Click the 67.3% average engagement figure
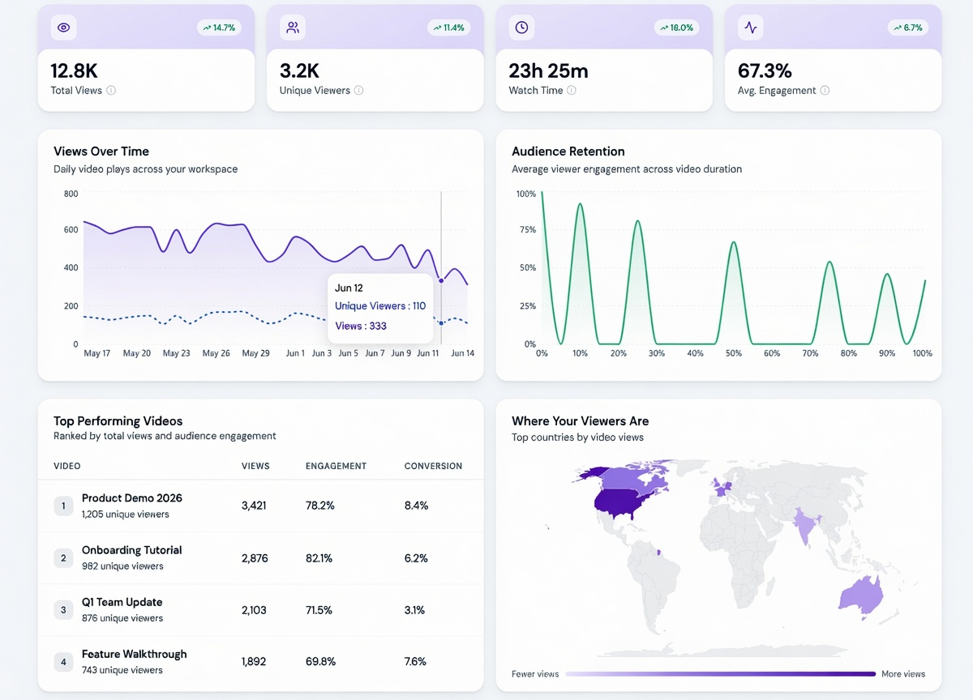973x700 pixels. 765,70
